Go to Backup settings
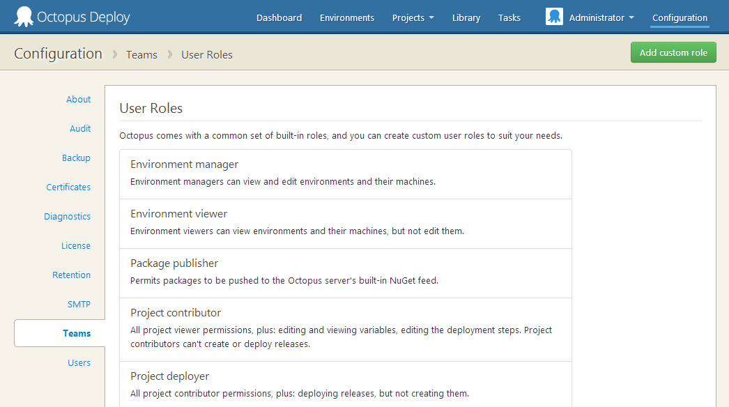This screenshot has width=729, height=407. coord(76,158)
